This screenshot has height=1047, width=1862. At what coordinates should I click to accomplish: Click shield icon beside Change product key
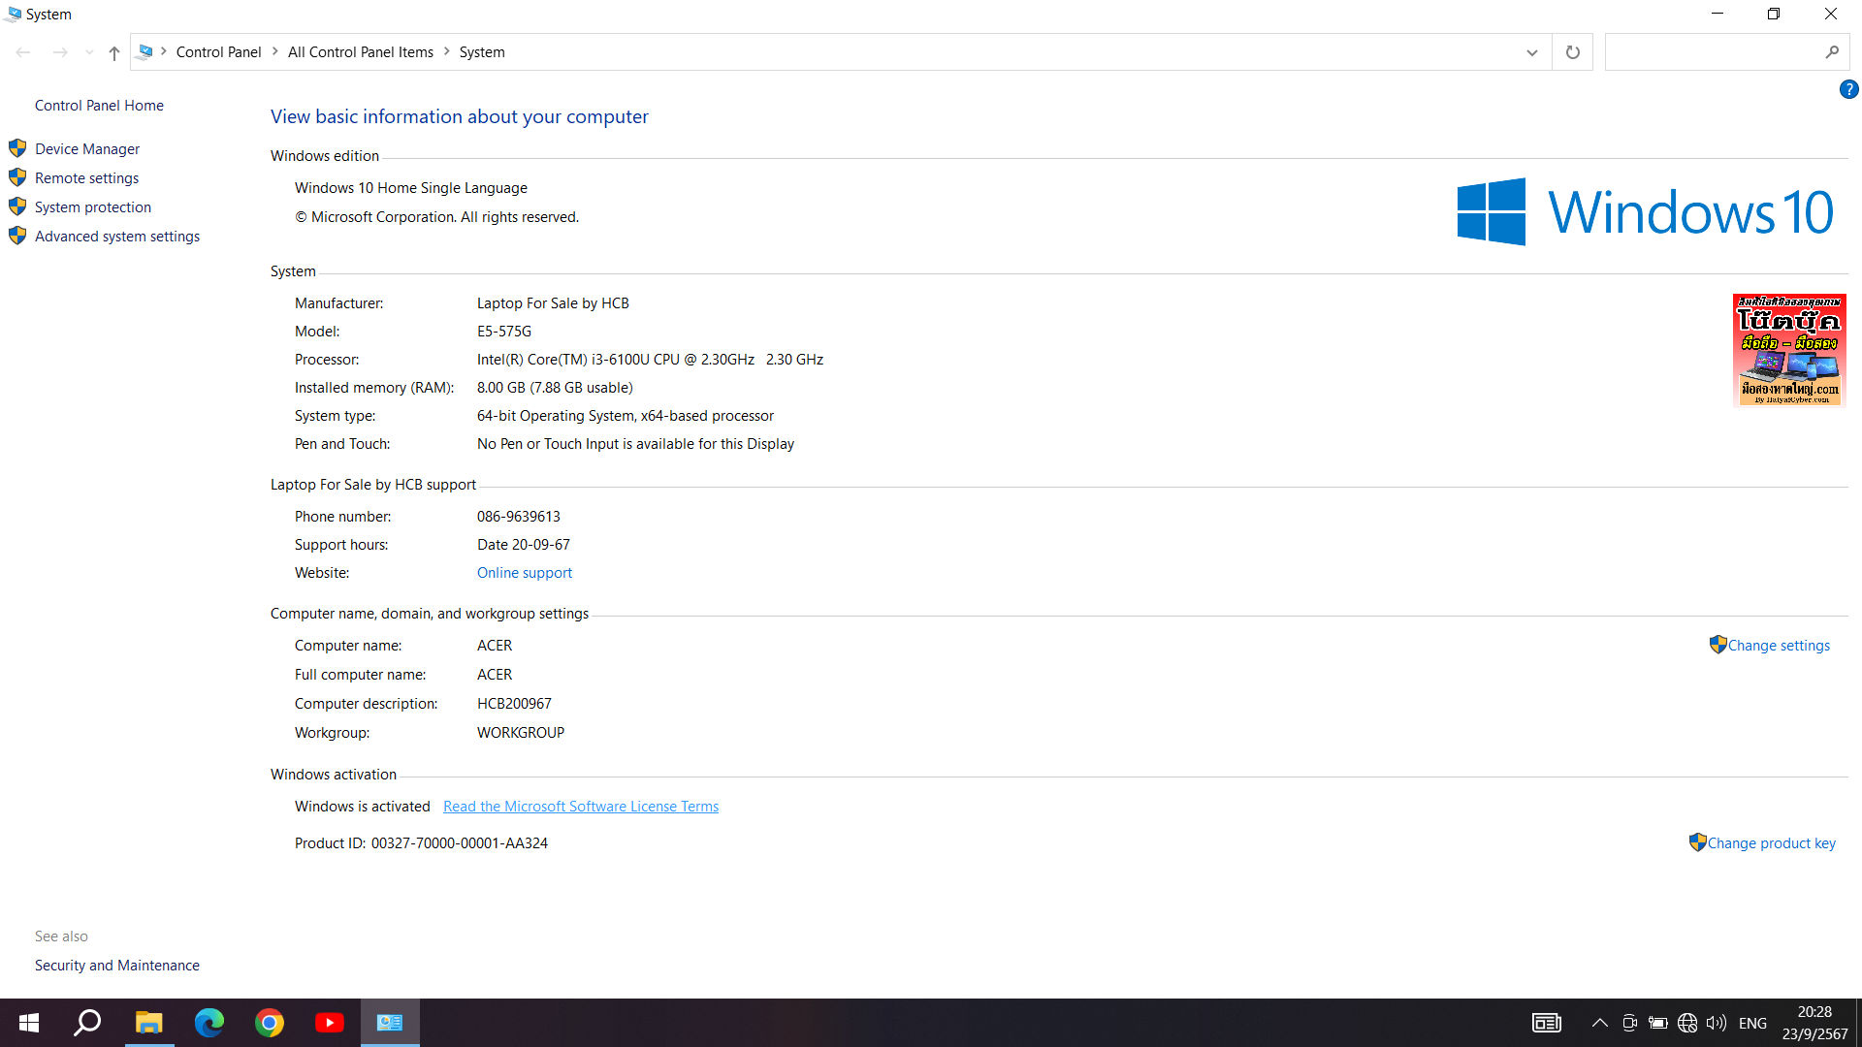pyautogui.click(x=1697, y=841)
